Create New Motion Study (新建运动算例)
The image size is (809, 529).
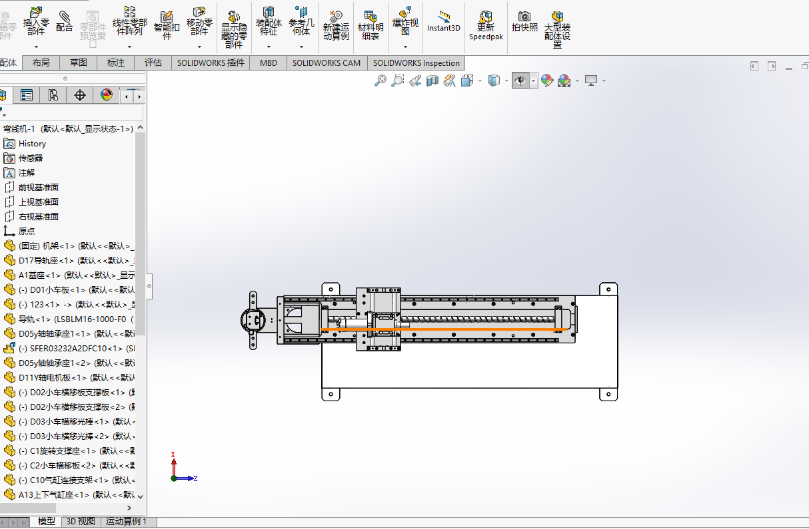tap(336, 25)
